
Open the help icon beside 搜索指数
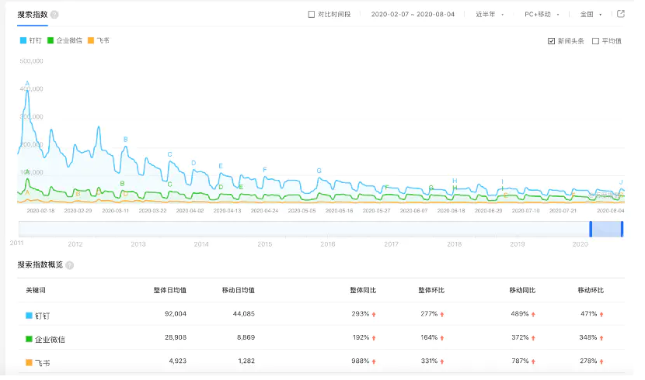(54, 15)
